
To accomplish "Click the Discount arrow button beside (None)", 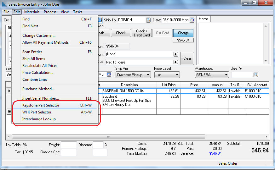I will click(x=175, y=54).
